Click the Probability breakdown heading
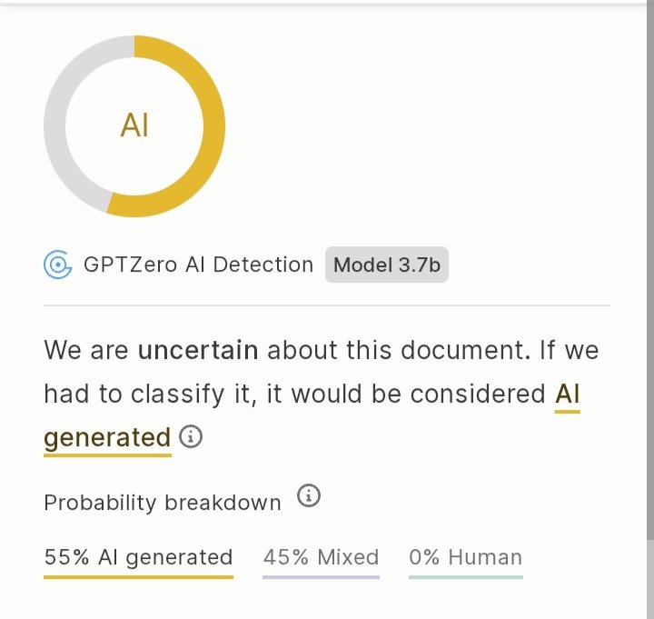 [x=163, y=503]
